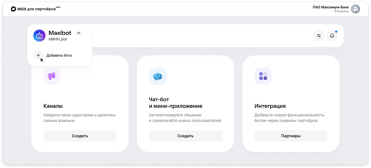Click the idИНН_bot username label
The width and height of the screenshot is (371, 168).
(58, 39)
